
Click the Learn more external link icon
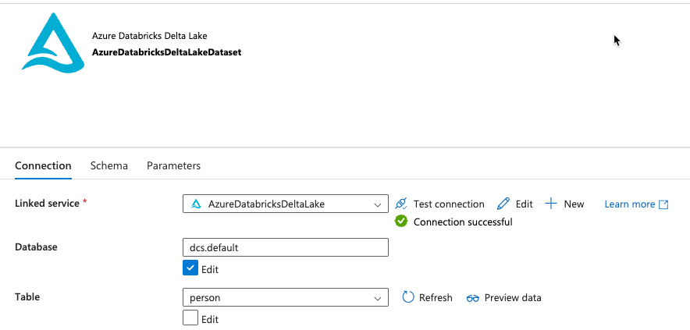(663, 204)
